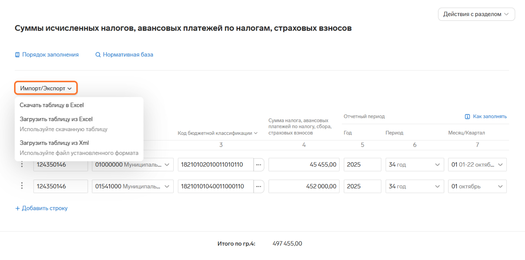Select Скачать таблицу в Excel
The image size is (525, 260).
[52, 105]
